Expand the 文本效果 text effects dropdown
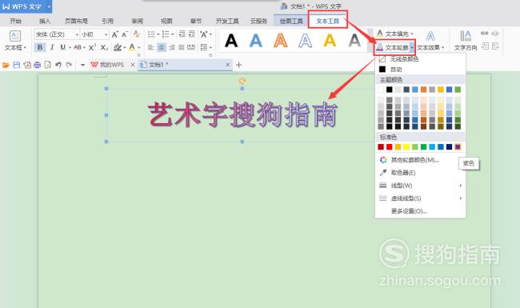Screen dimensions: 520x308 click(442, 48)
